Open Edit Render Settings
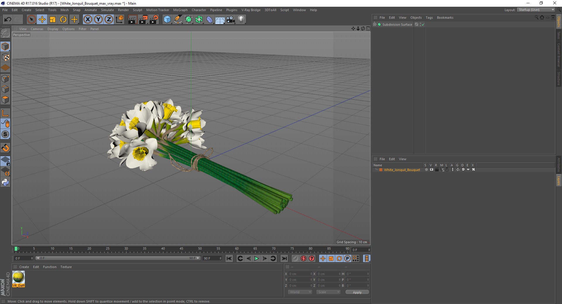The width and height of the screenshot is (562, 304). pyautogui.click(x=154, y=20)
